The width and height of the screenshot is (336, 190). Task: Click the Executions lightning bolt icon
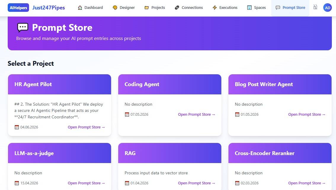[215, 8]
